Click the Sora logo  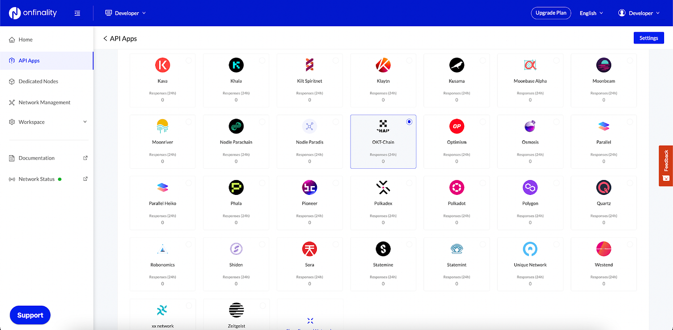(x=309, y=249)
